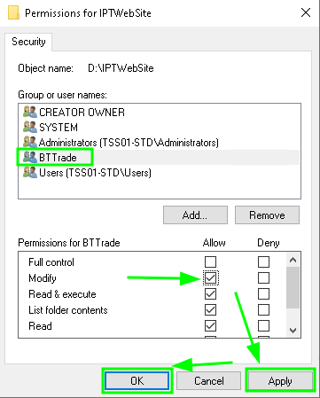Check Deny for Read & execute

tap(263, 294)
